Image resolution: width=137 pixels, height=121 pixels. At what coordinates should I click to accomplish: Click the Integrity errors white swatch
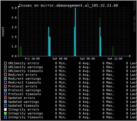5,109
